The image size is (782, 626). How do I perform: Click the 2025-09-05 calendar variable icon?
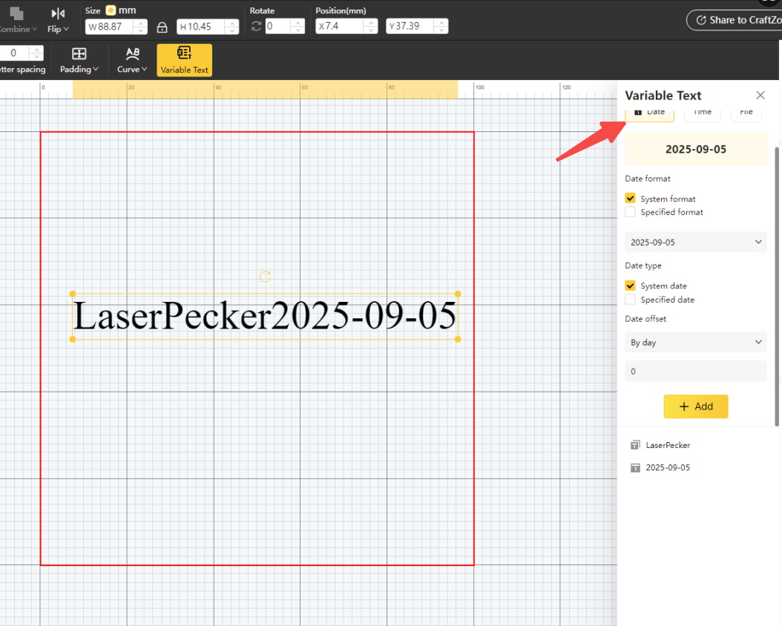coord(635,467)
